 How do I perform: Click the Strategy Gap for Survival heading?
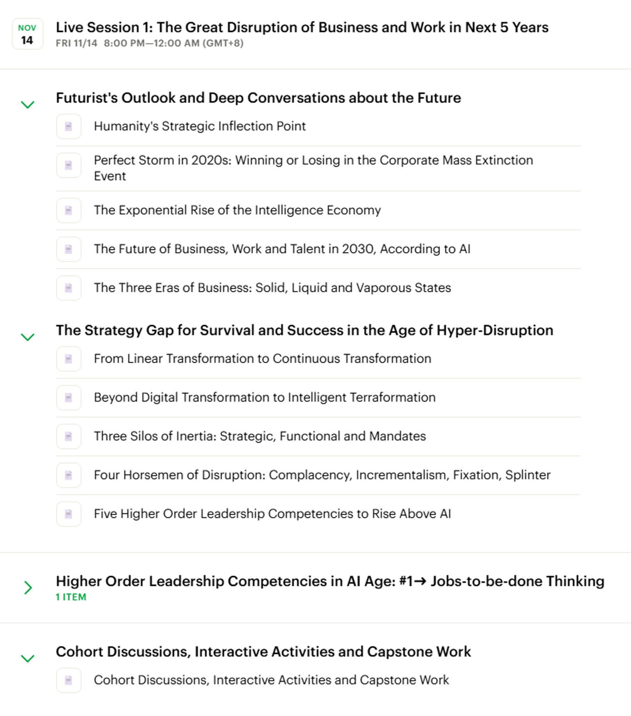click(305, 330)
